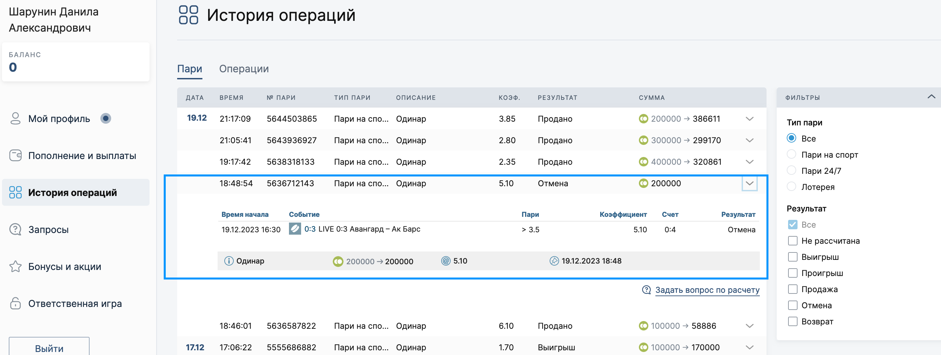Click the coin icon in bet 5555686882 row

(643, 347)
